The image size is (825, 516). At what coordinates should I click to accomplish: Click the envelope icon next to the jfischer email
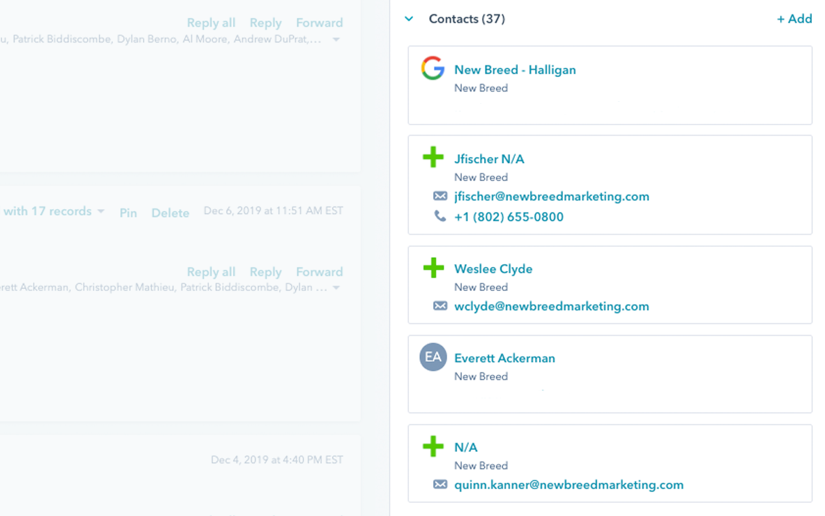(x=440, y=197)
